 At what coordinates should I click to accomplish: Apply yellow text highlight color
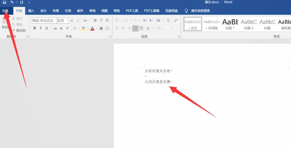coord(83,28)
